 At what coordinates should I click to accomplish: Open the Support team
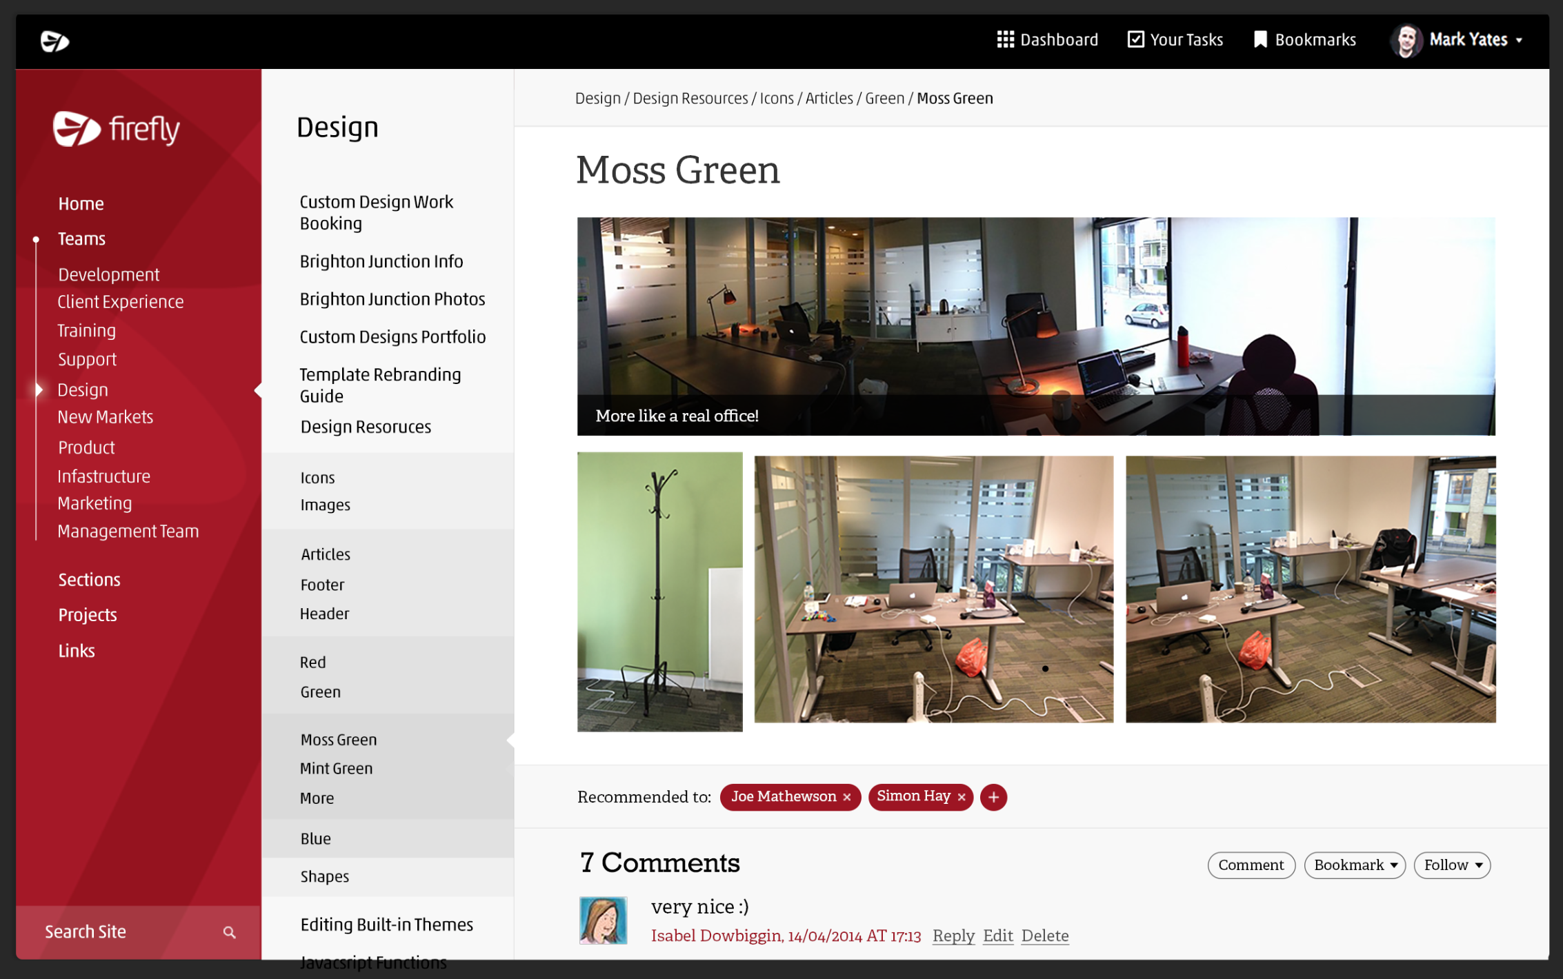[87, 359]
